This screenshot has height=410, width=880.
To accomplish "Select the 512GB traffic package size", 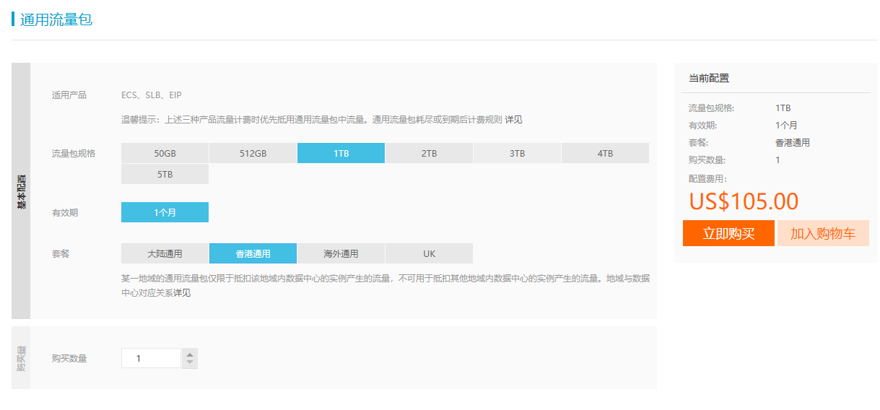I will click(253, 153).
